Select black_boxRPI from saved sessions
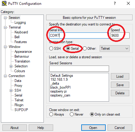Image resolution: width=135 pixels, height=132 pixels. tap(60, 87)
